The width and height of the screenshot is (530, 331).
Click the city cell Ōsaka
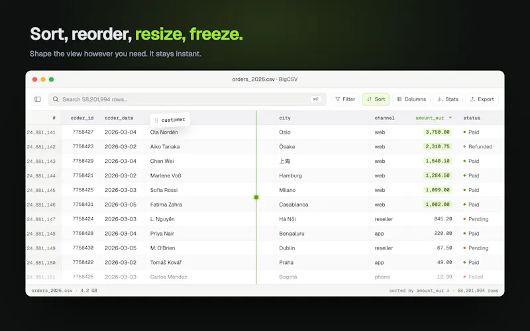(x=287, y=146)
